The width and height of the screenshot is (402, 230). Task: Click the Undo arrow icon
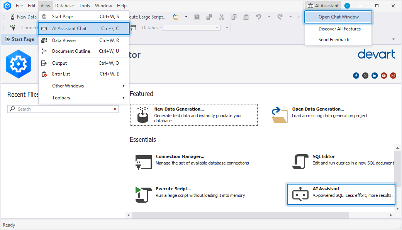[259, 17]
